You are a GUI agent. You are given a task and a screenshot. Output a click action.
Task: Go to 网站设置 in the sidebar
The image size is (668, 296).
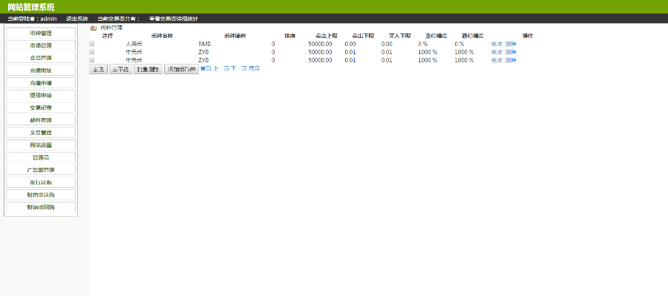(41, 145)
